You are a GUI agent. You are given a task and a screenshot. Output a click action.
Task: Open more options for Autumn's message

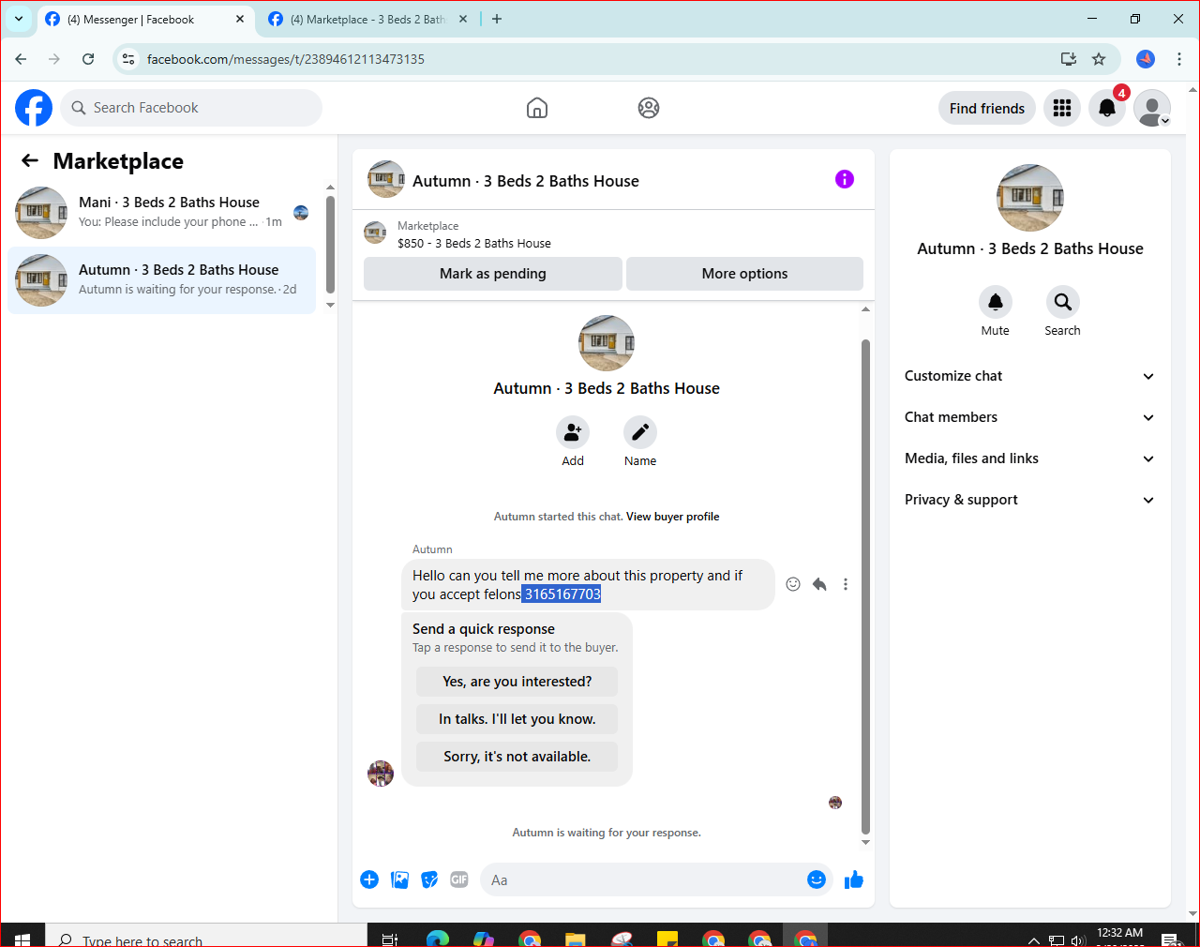tap(846, 584)
